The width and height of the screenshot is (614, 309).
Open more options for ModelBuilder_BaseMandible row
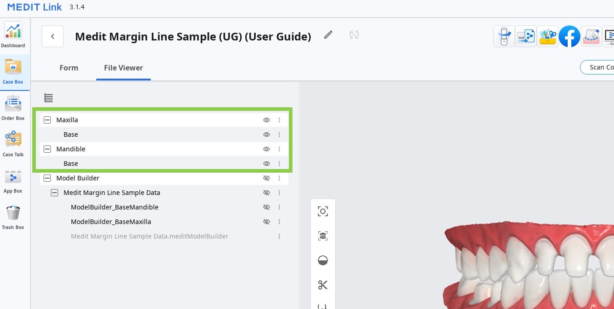click(279, 207)
